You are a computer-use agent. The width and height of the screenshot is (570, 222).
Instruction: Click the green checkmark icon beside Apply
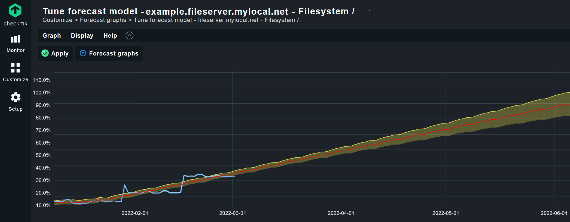pyautogui.click(x=45, y=53)
